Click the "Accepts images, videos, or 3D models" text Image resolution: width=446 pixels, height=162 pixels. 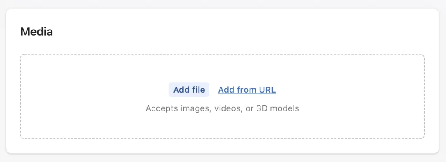(x=223, y=108)
